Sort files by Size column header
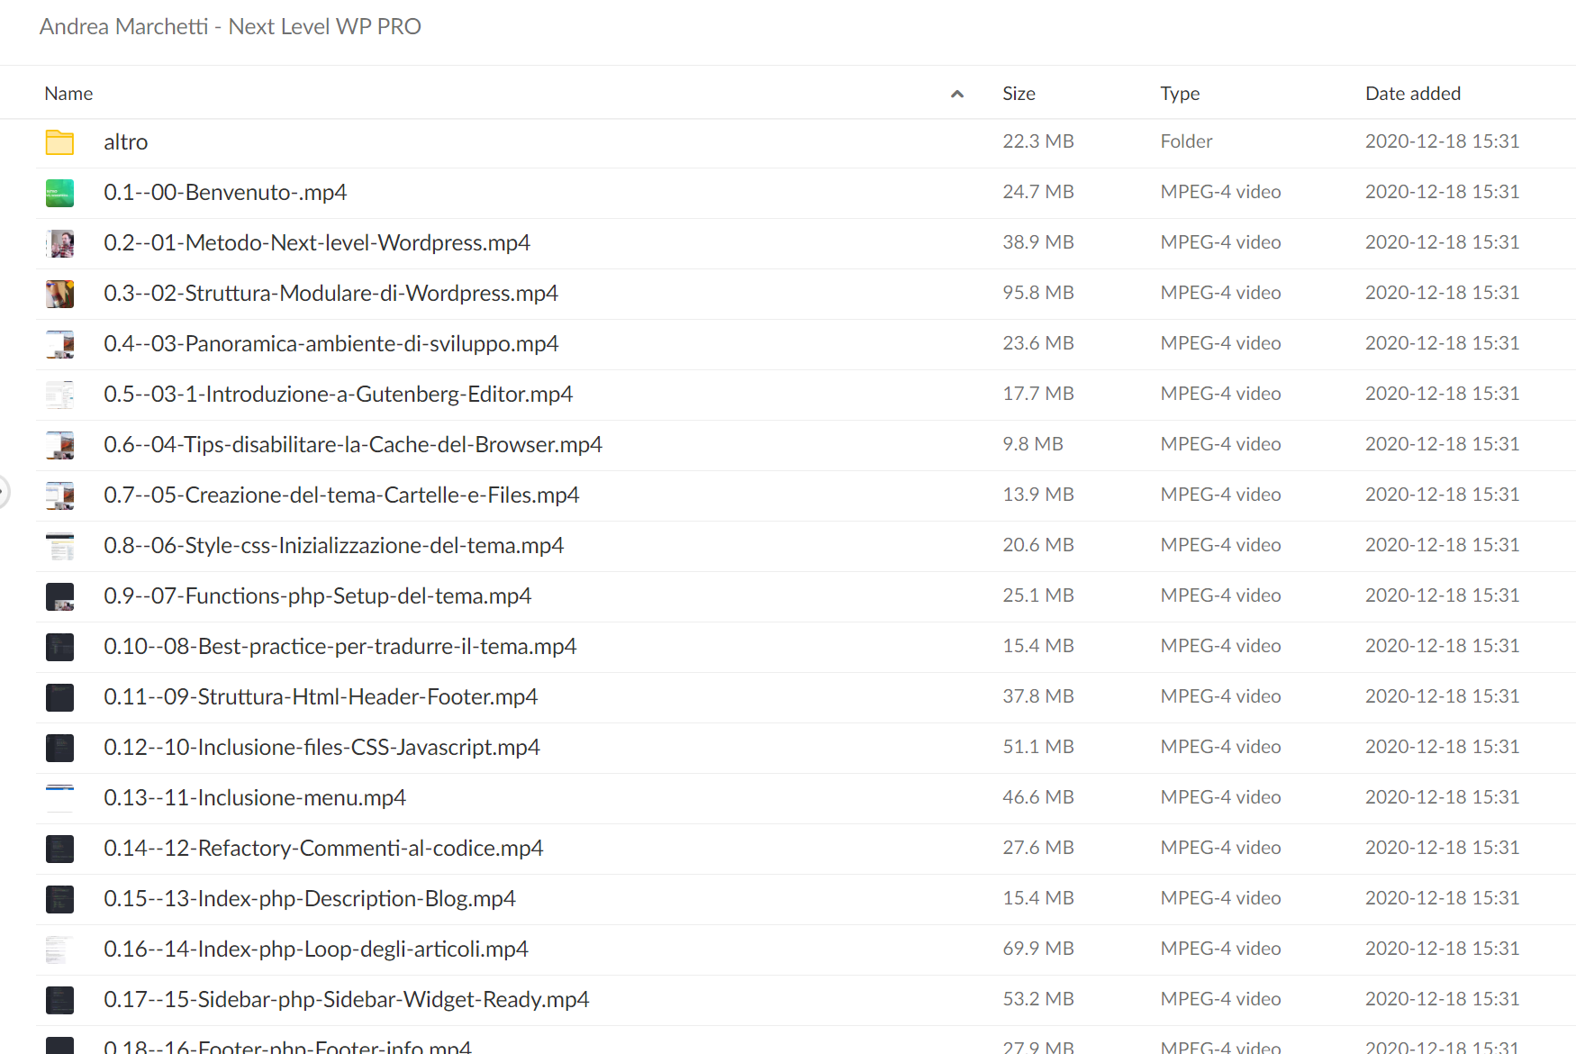This screenshot has width=1576, height=1054. point(1019,94)
